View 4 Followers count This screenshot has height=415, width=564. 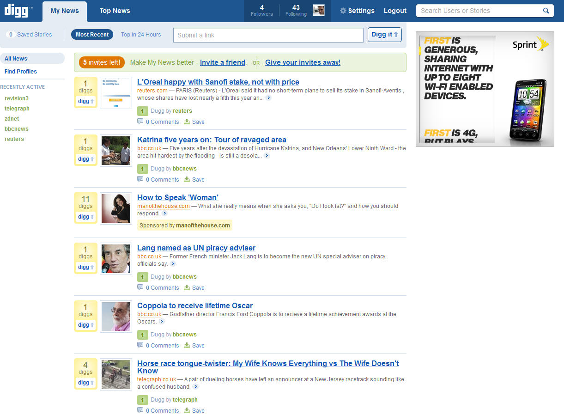pyautogui.click(x=262, y=11)
